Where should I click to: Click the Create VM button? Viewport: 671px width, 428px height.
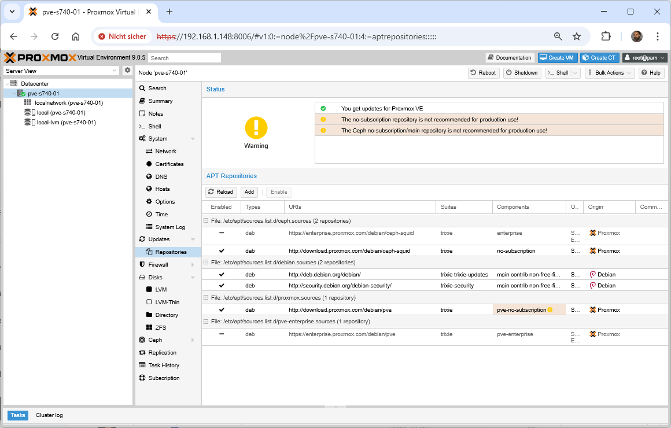558,58
